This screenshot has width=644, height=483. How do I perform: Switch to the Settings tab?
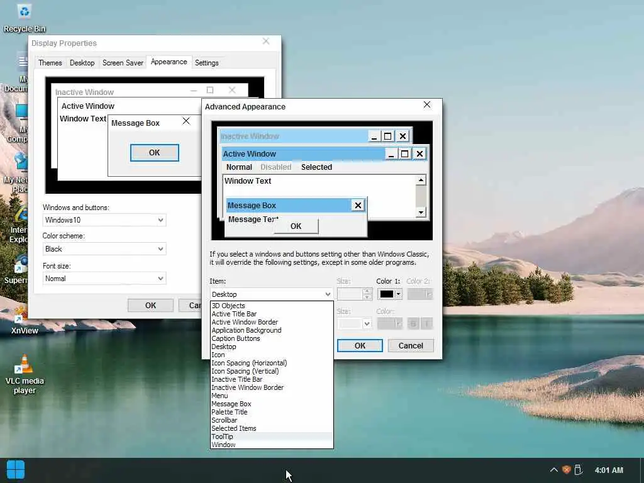point(206,63)
